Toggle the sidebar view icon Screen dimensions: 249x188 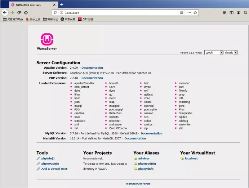pos(232,13)
